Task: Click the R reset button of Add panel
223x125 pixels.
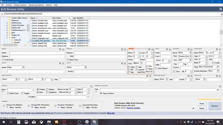Action: [170, 49]
